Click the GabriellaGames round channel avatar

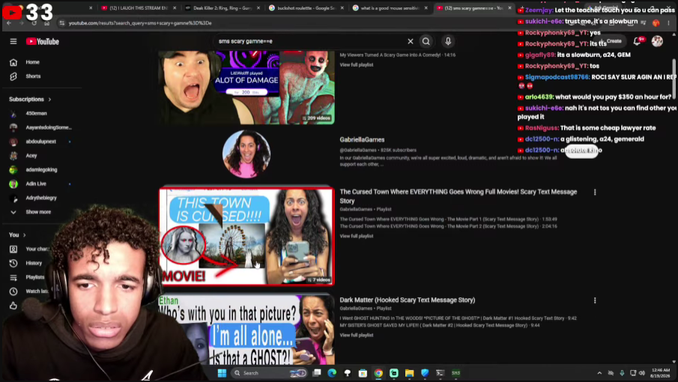click(x=246, y=154)
